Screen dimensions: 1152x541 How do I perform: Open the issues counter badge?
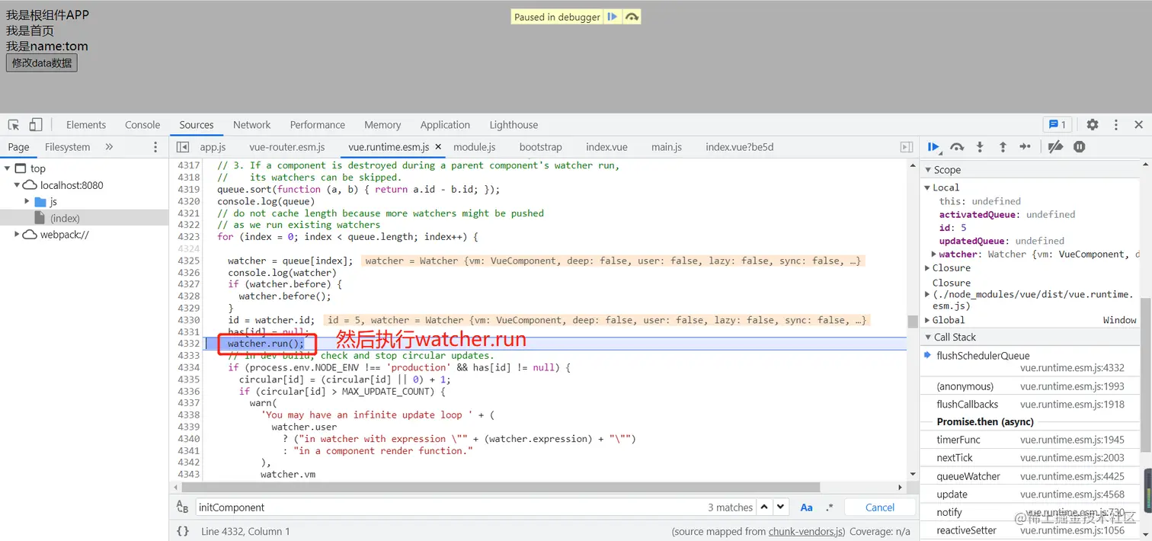click(1058, 125)
